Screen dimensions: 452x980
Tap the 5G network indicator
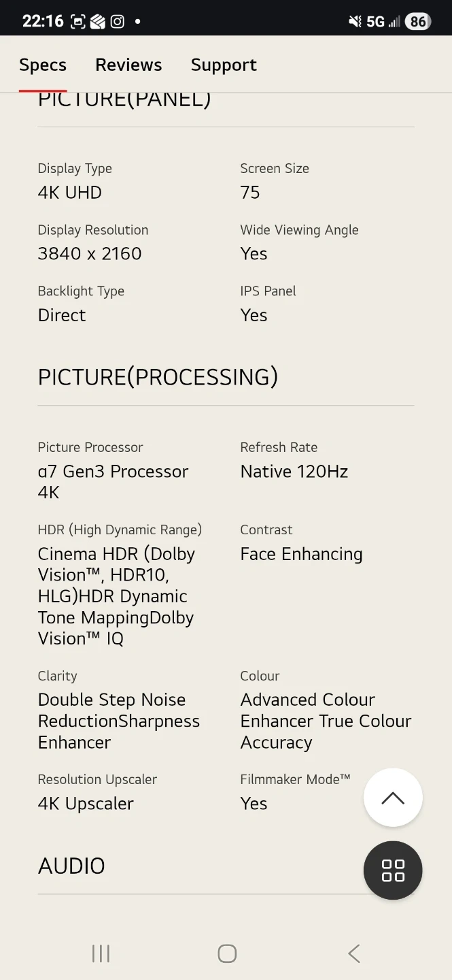pyautogui.click(x=375, y=22)
